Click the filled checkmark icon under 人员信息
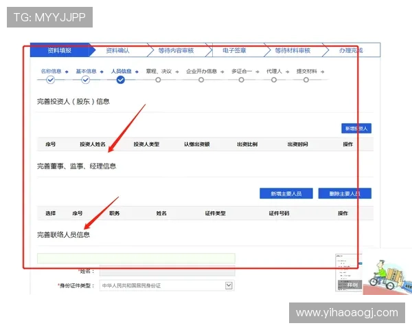Screen dimensions: 412x330 pos(121,80)
